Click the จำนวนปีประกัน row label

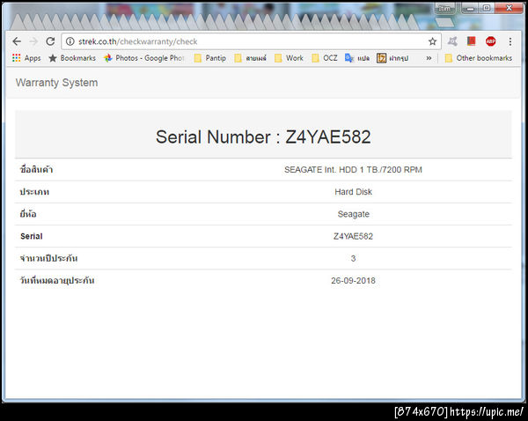click(48, 259)
